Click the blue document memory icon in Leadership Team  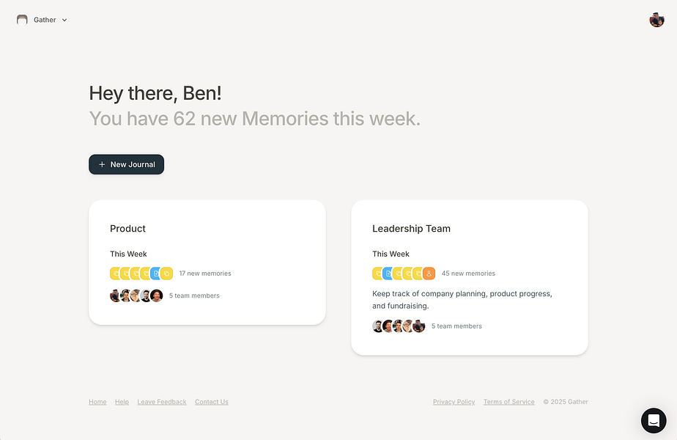[388, 274]
